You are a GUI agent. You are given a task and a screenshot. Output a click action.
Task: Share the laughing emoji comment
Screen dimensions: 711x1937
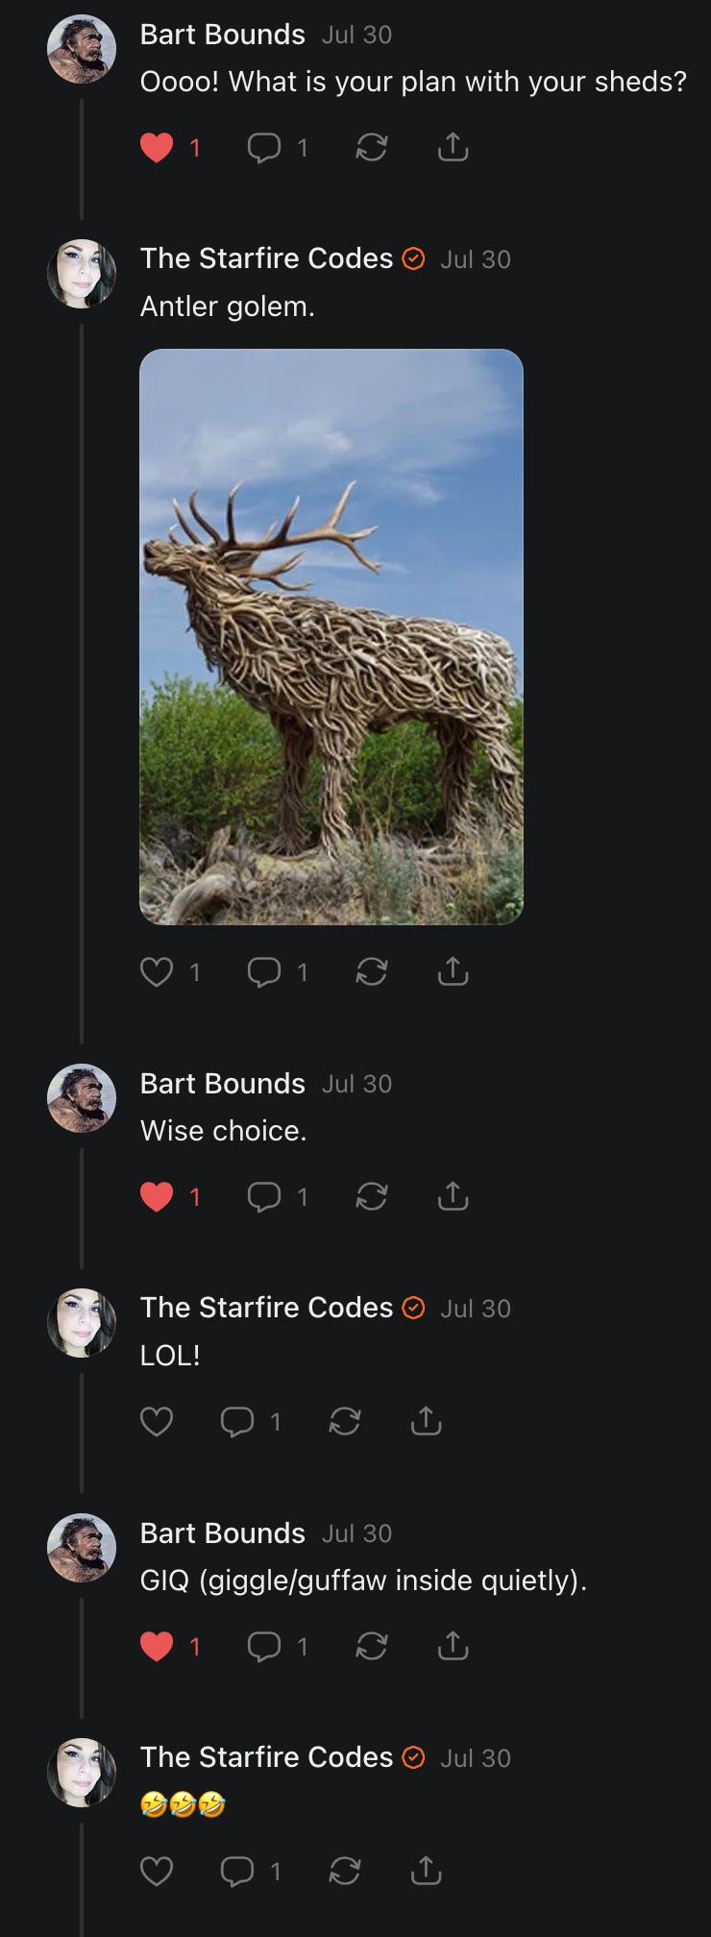[426, 1871]
